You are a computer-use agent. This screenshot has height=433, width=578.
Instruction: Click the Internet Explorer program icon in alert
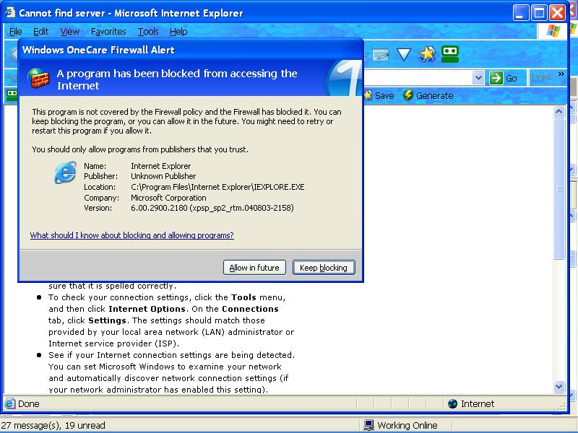point(66,172)
